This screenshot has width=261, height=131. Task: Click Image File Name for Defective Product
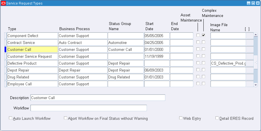228,63
